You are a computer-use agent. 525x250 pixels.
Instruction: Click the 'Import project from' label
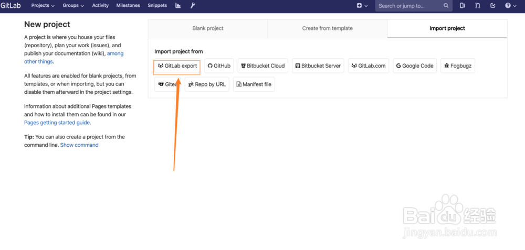(x=178, y=51)
